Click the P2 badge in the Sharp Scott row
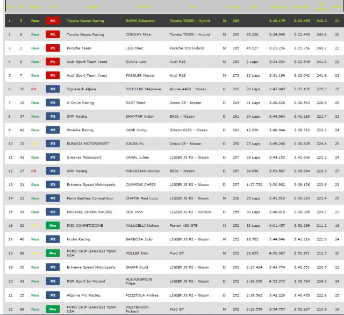344x315 pixels. click(x=53, y=267)
